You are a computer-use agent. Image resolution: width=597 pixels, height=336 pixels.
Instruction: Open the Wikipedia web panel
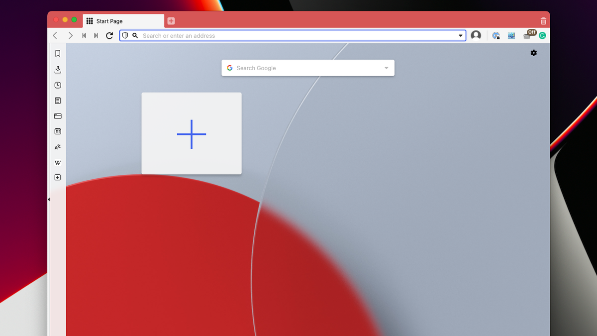click(58, 162)
